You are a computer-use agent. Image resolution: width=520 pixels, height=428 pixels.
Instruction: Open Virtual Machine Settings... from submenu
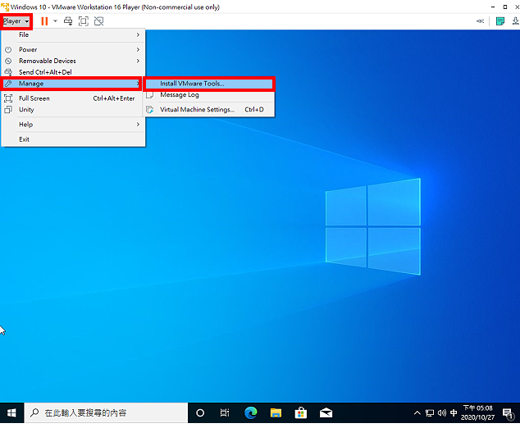coord(209,110)
